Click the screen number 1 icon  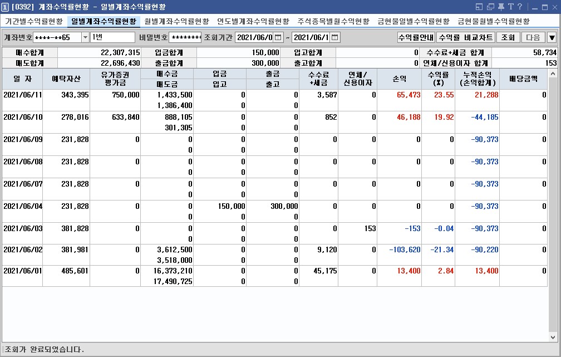click(x=5, y=7)
